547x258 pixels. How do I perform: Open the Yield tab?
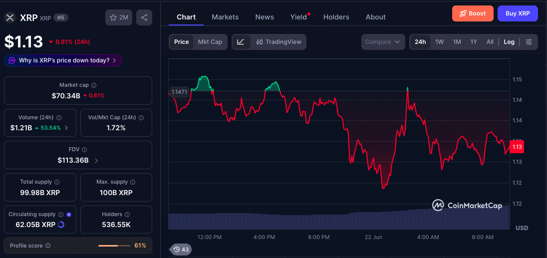(x=299, y=17)
